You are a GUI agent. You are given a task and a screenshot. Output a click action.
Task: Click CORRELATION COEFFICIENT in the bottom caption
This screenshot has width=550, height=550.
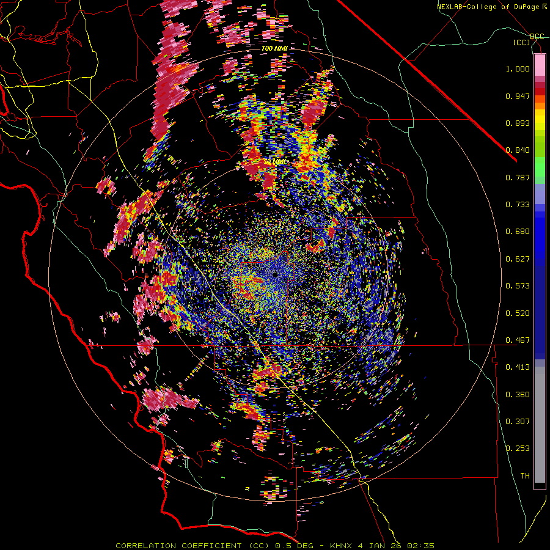pos(178,546)
